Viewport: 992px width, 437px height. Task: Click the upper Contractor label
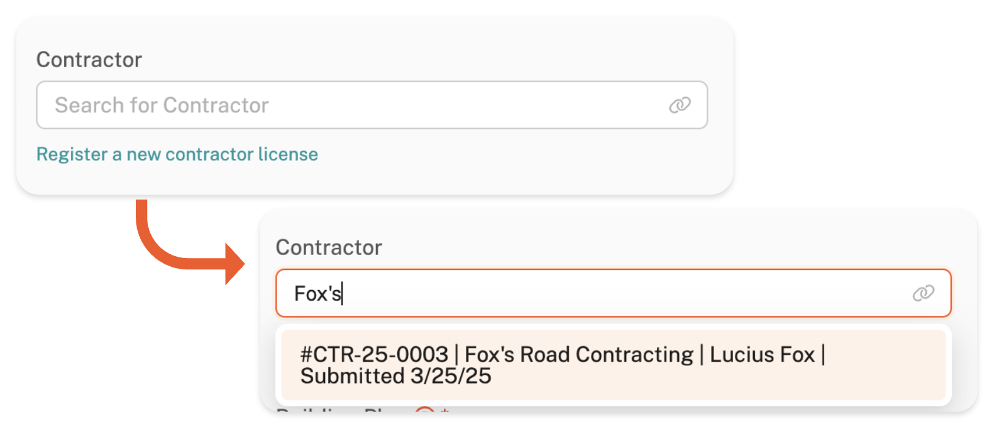coord(89,60)
